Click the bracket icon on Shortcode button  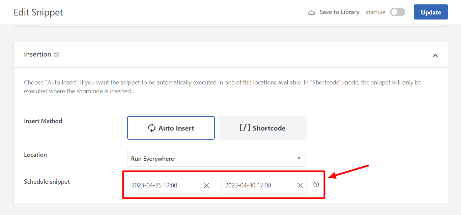coord(244,128)
